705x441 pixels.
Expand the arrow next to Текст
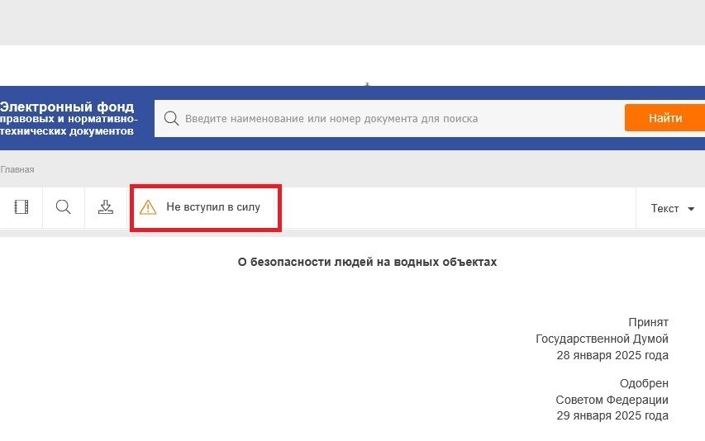tap(691, 209)
